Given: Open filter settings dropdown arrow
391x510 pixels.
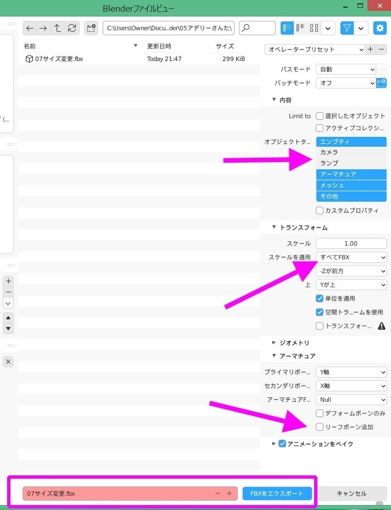Looking at the screenshot, I should coord(361,28).
